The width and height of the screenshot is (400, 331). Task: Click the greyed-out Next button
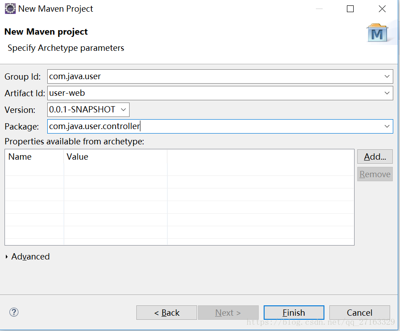click(228, 313)
